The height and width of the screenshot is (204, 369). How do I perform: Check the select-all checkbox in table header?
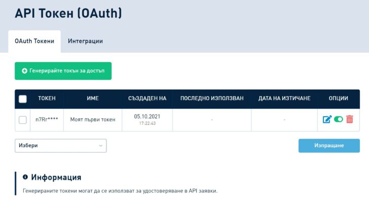pyautogui.click(x=23, y=99)
